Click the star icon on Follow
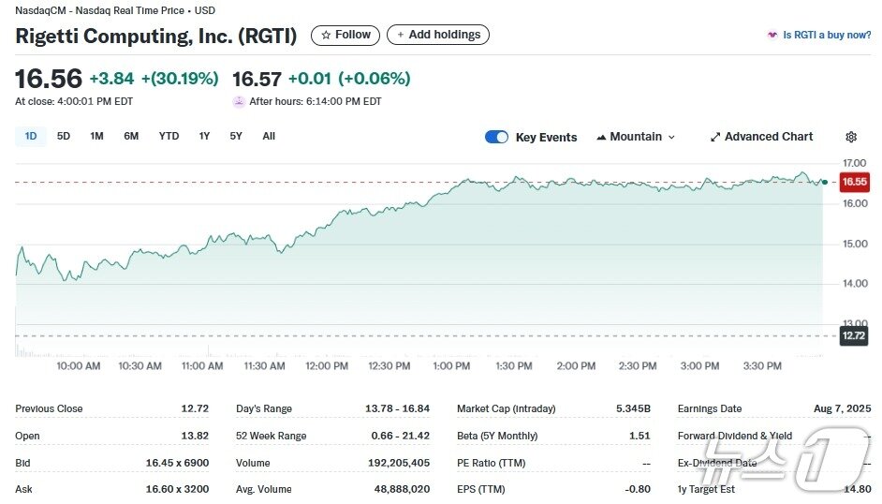This screenshot has height=504, width=882. (326, 36)
